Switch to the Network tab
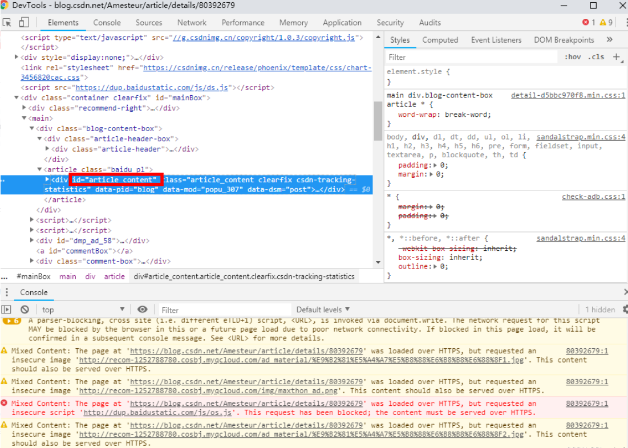This screenshot has width=628, height=448. [192, 23]
